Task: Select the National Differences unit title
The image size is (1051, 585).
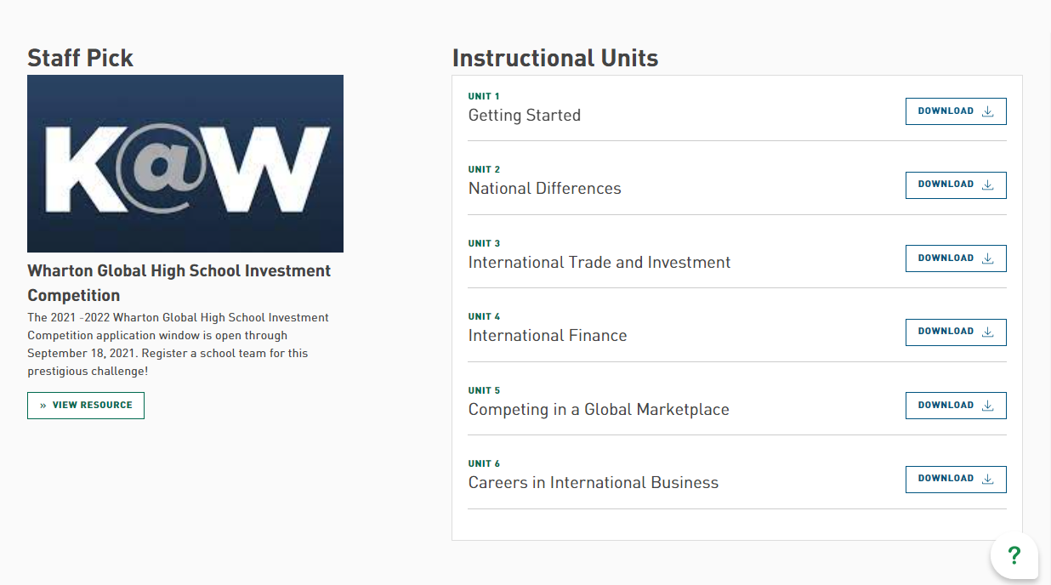Action: [545, 189]
